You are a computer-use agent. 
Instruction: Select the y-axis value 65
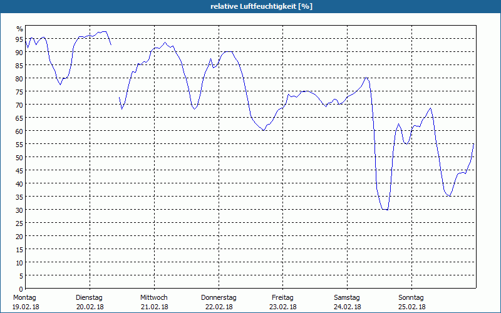click(19, 118)
